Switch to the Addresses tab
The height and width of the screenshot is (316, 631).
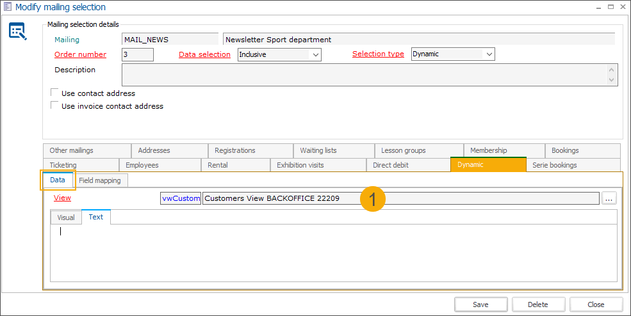point(170,150)
